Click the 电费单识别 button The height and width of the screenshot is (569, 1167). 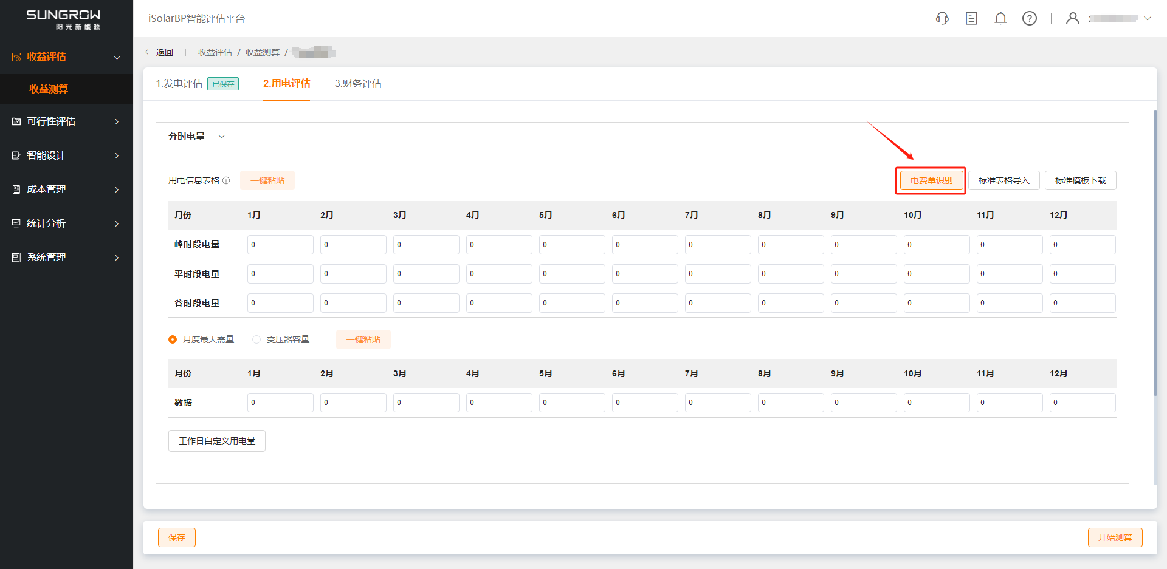(x=931, y=180)
